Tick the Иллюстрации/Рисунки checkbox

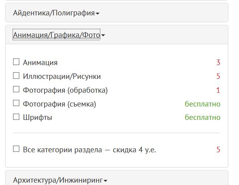[x=16, y=76]
